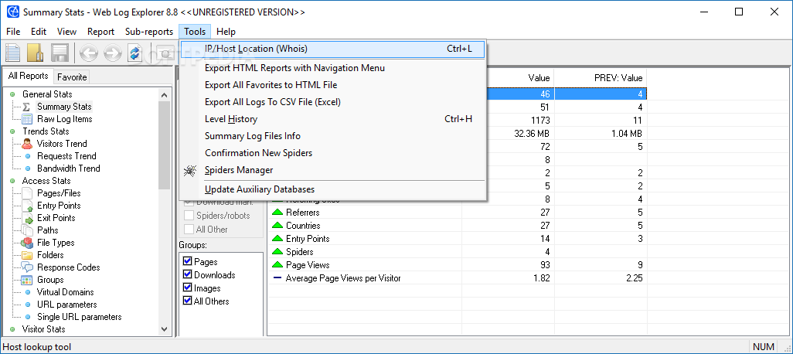793x354 pixels.
Task: Click the Paths tree icon
Action: [x=27, y=230]
